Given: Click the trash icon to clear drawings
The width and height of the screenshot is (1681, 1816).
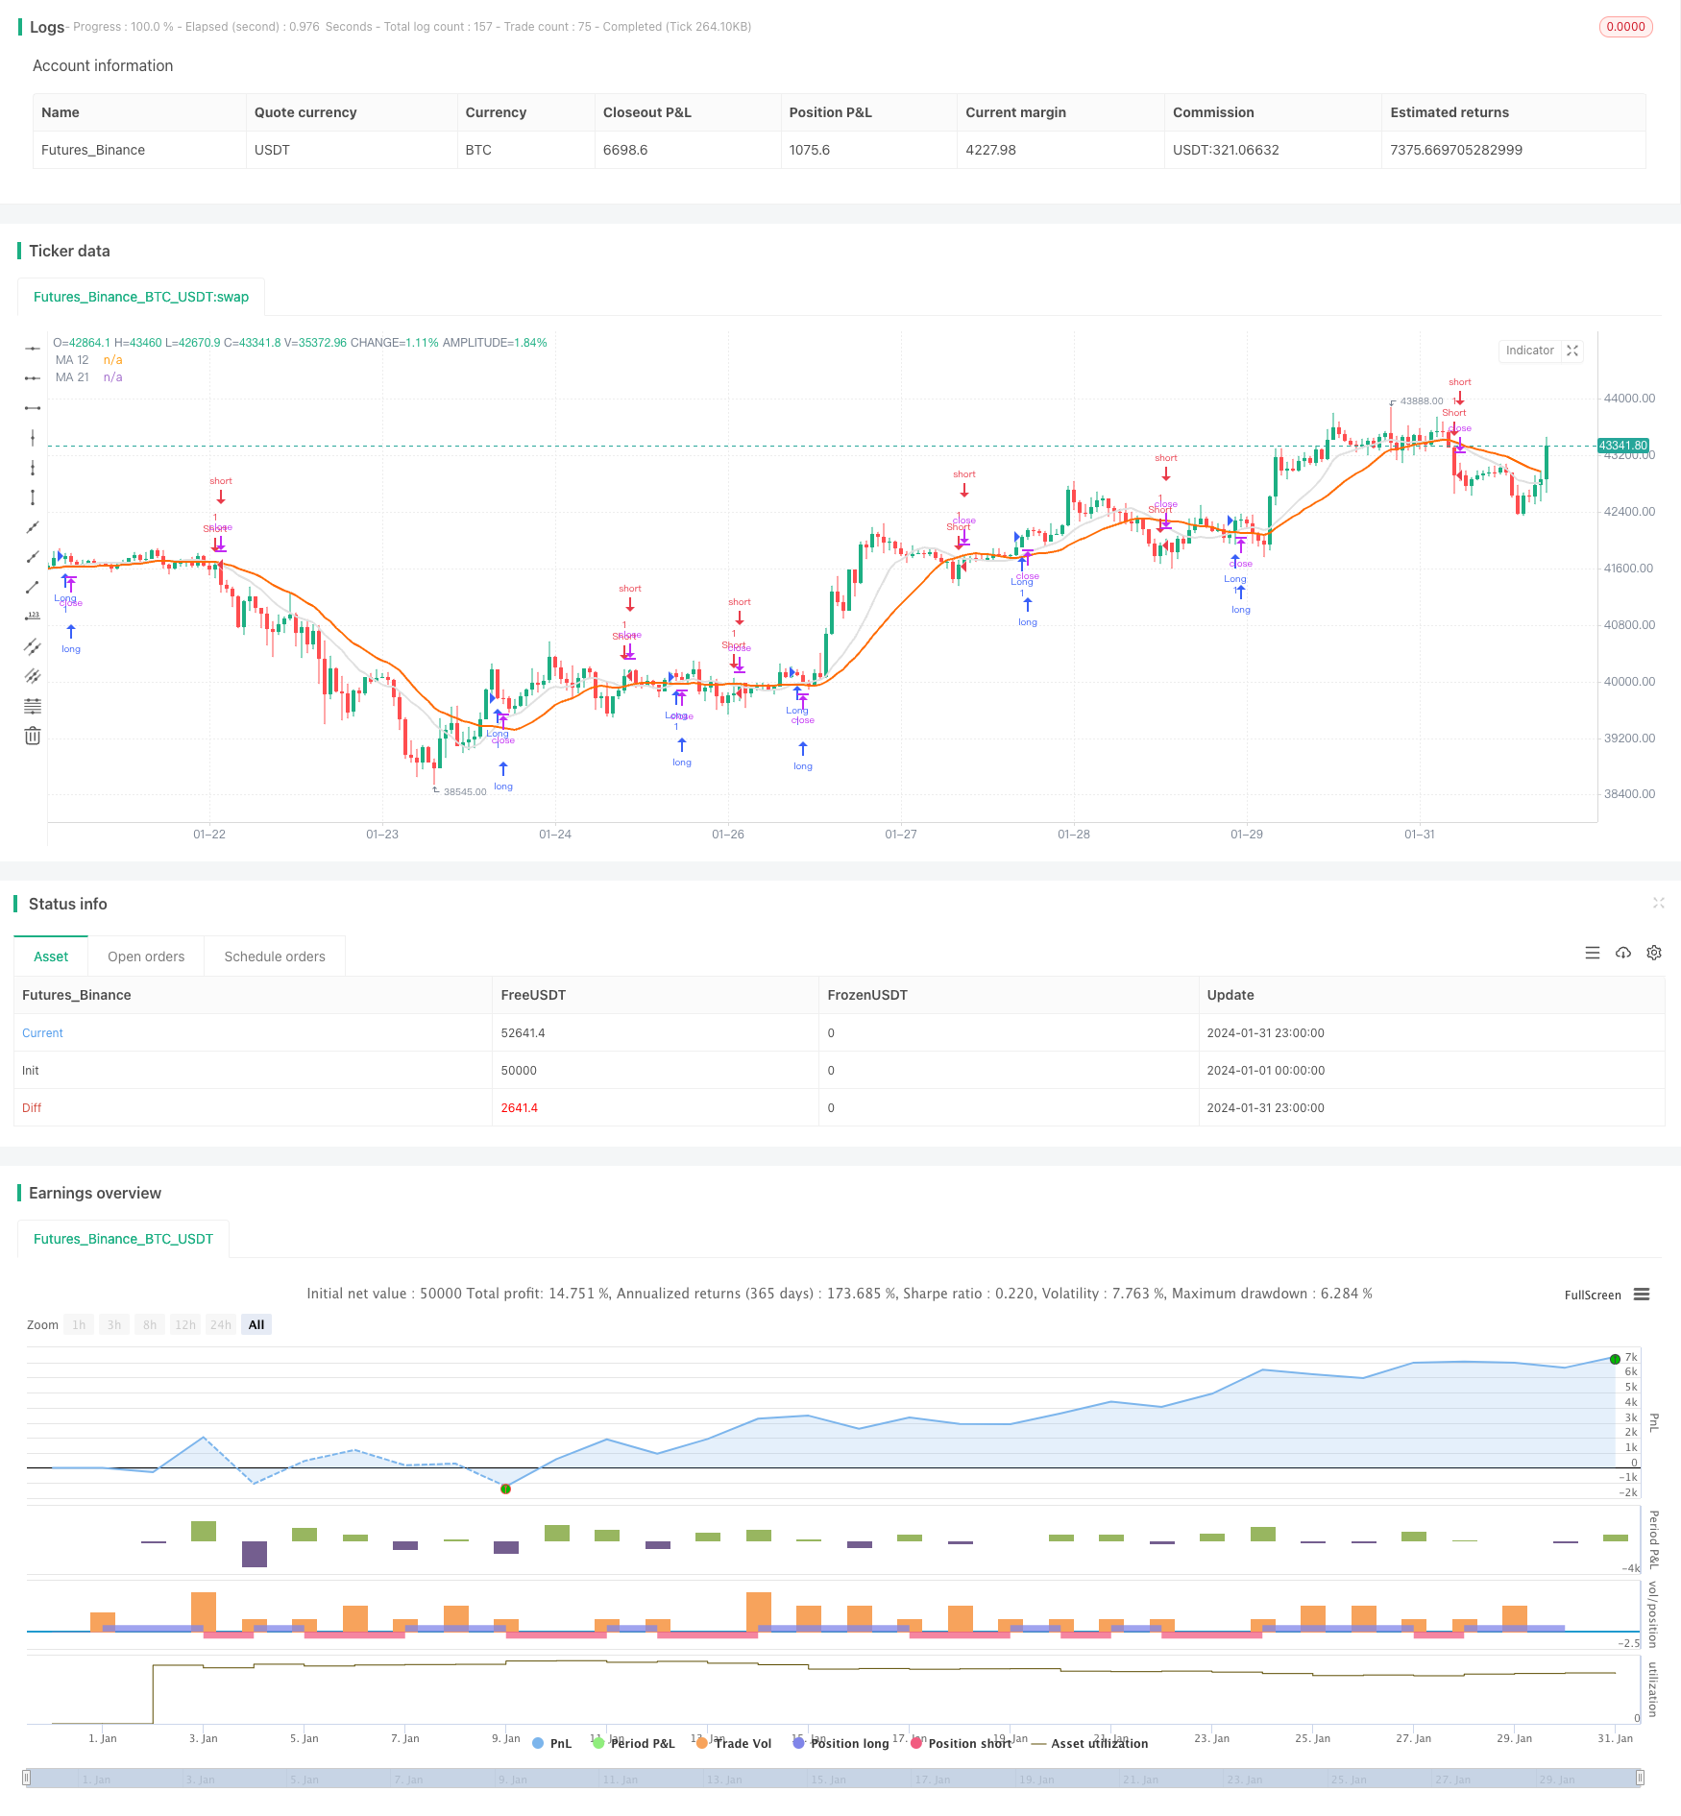Looking at the screenshot, I should click(33, 736).
